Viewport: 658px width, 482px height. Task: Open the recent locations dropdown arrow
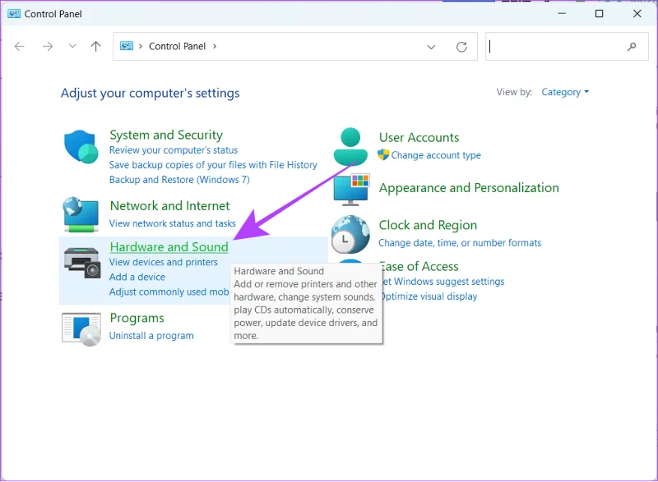pos(72,46)
